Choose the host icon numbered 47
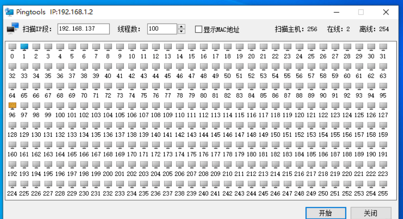The image size is (403, 219). point(192,67)
